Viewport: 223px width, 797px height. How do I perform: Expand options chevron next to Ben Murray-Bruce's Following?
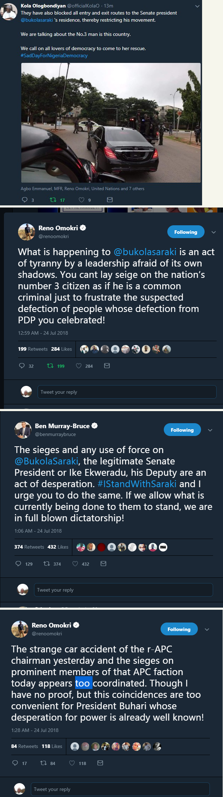pos(210,430)
